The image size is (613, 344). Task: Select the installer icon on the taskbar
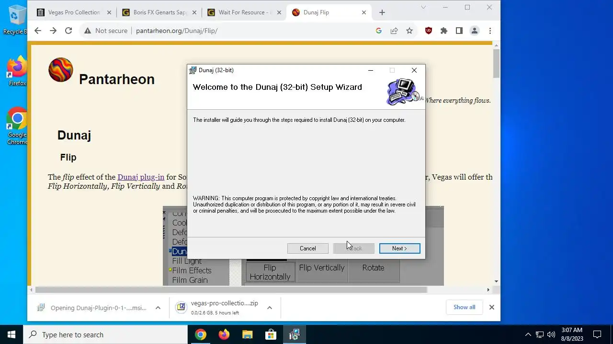click(x=294, y=334)
